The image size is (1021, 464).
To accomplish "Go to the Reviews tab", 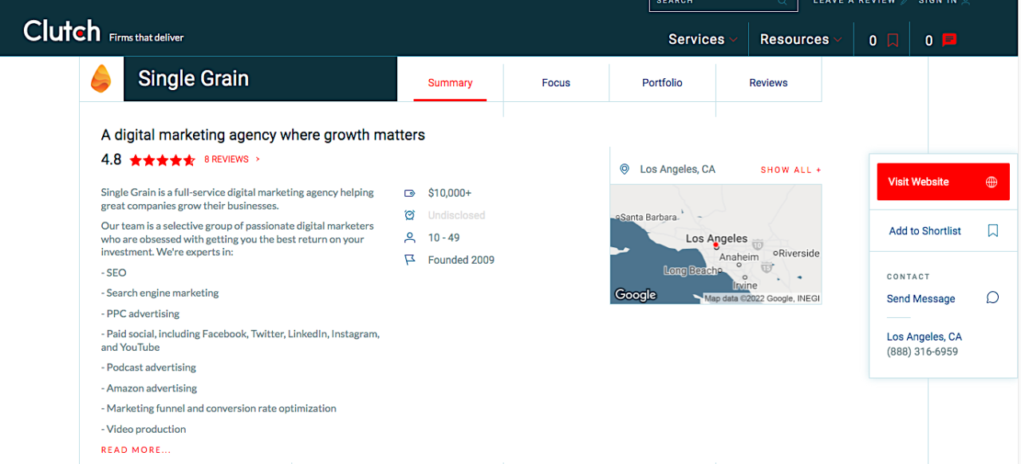I will pos(768,83).
